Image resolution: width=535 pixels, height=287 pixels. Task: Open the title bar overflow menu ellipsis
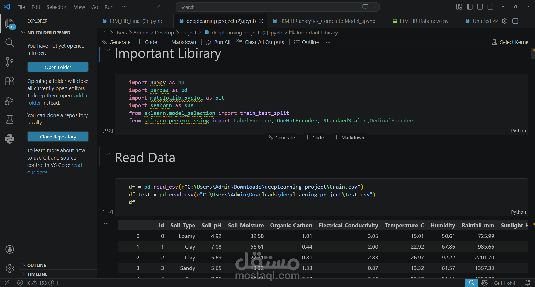[x=124, y=7]
